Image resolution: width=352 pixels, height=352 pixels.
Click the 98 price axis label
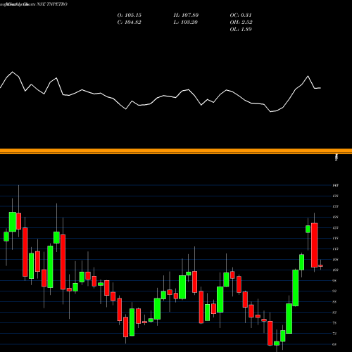pyautogui.click(x=334, y=281)
